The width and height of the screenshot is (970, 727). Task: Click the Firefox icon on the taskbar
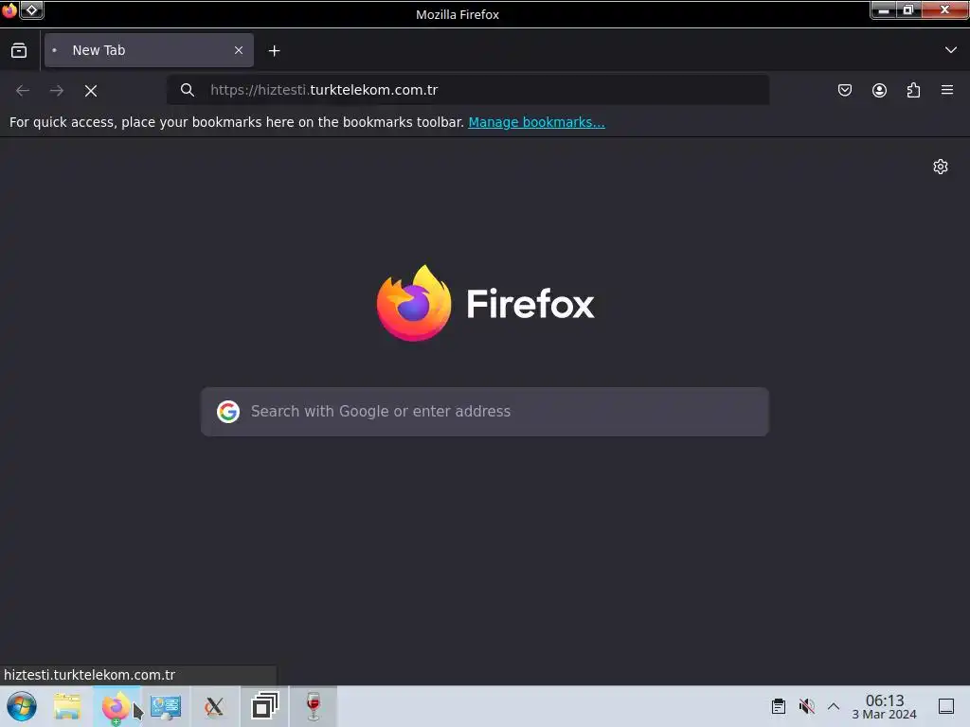[x=117, y=706]
